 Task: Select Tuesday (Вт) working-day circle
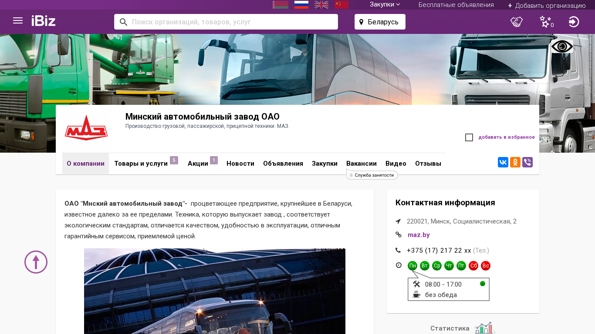(425, 266)
